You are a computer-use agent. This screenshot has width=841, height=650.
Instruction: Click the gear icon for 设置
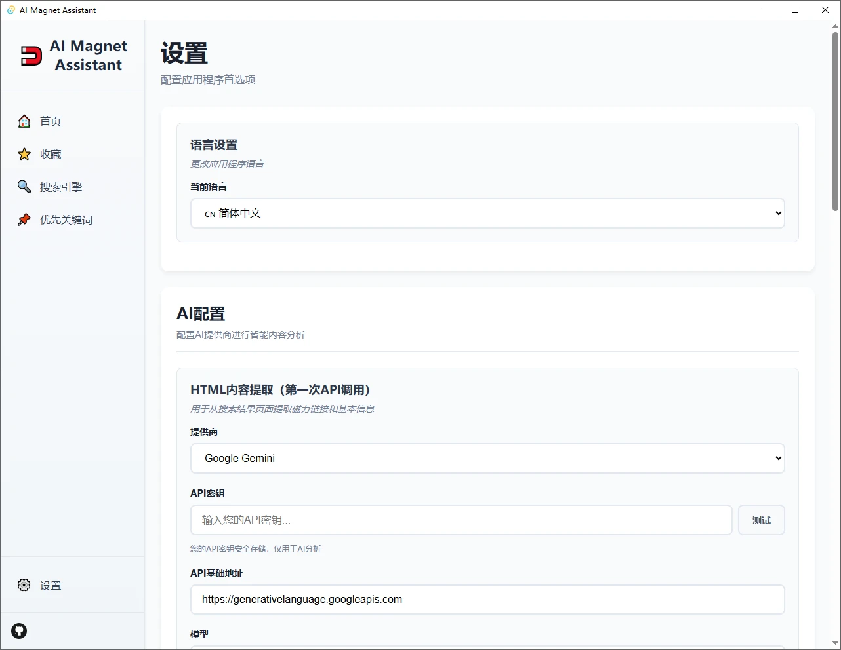[x=24, y=585]
